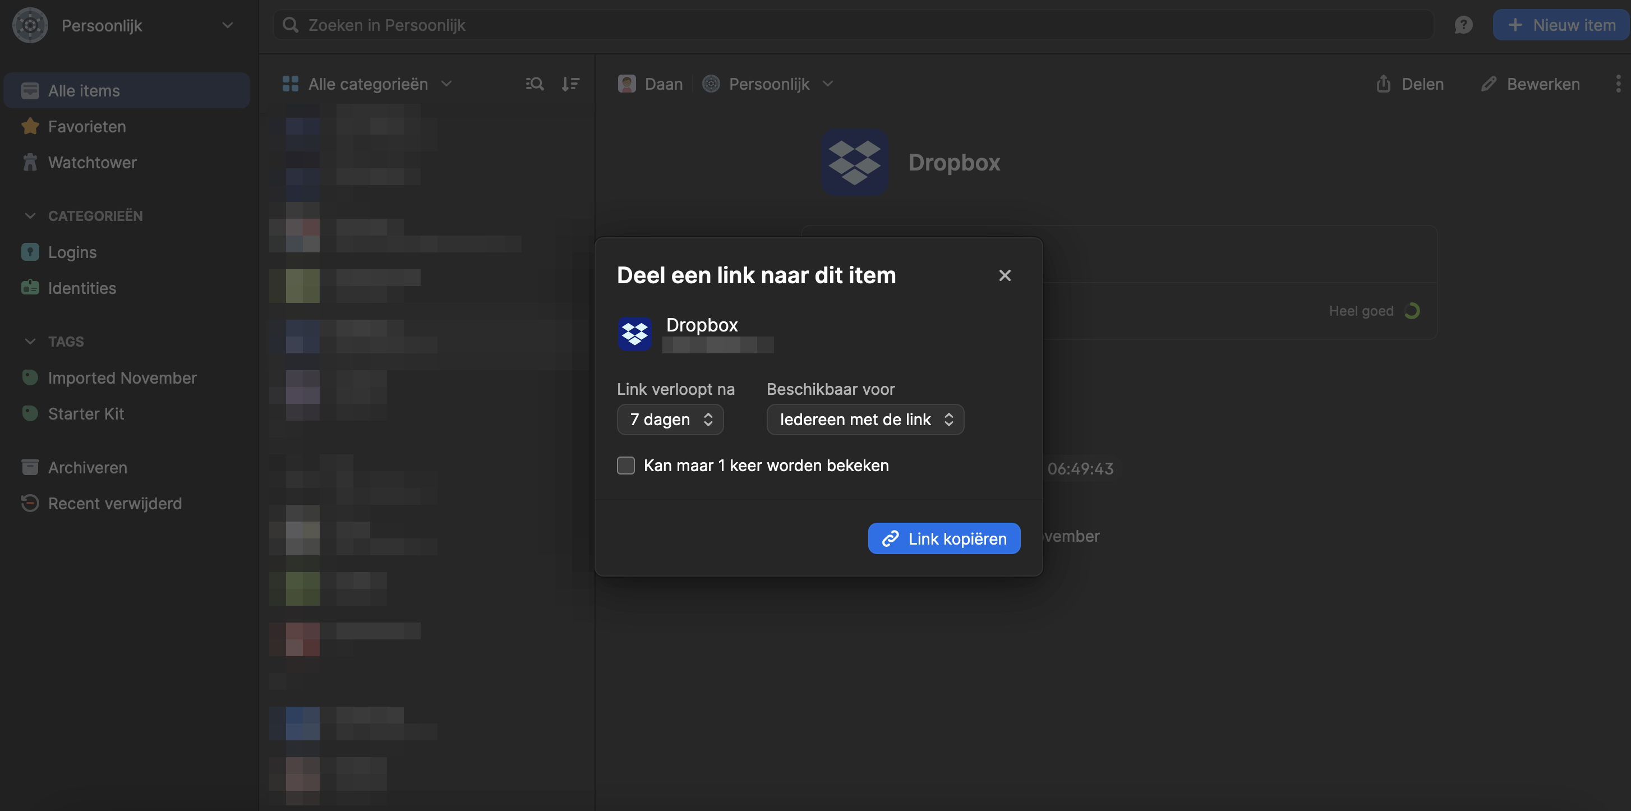1631x811 pixels.
Task: Click the Archiveren icon in sidebar
Action: click(29, 467)
